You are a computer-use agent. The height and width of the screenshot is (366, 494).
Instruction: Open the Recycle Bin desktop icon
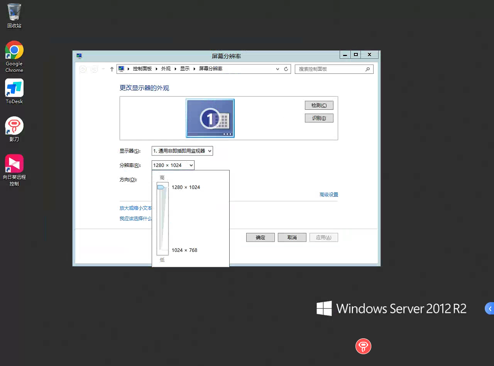click(x=14, y=16)
